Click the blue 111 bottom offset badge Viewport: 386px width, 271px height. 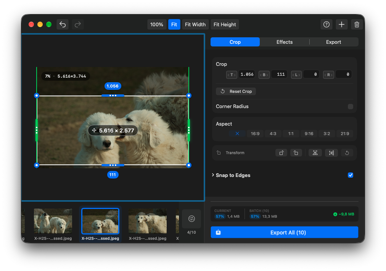pyautogui.click(x=113, y=175)
